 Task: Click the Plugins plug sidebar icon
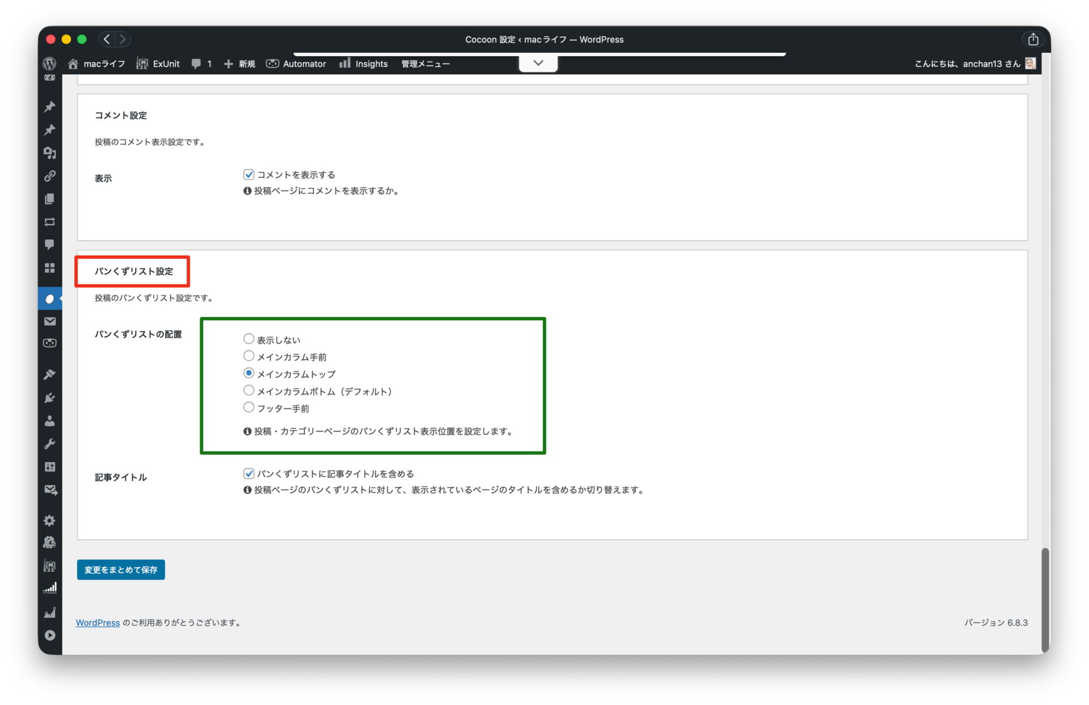pyautogui.click(x=49, y=398)
